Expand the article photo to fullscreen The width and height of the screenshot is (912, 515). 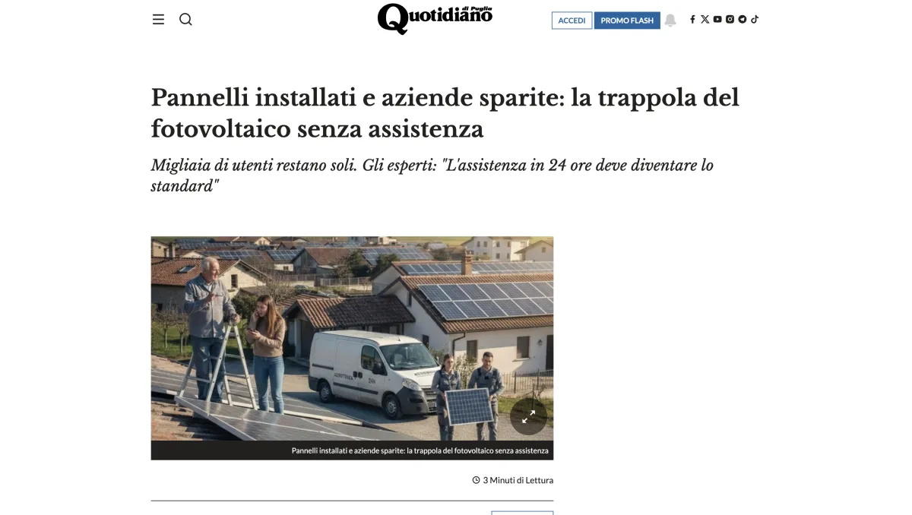(x=529, y=416)
